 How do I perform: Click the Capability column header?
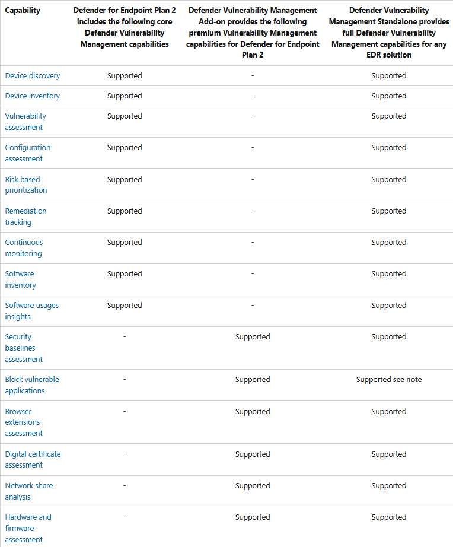(23, 11)
